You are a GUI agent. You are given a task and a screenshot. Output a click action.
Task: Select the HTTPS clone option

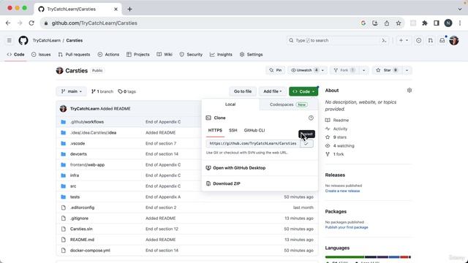point(215,130)
